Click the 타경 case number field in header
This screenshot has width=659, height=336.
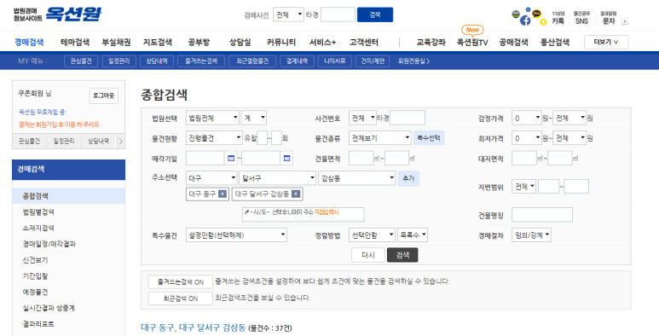pos(338,14)
